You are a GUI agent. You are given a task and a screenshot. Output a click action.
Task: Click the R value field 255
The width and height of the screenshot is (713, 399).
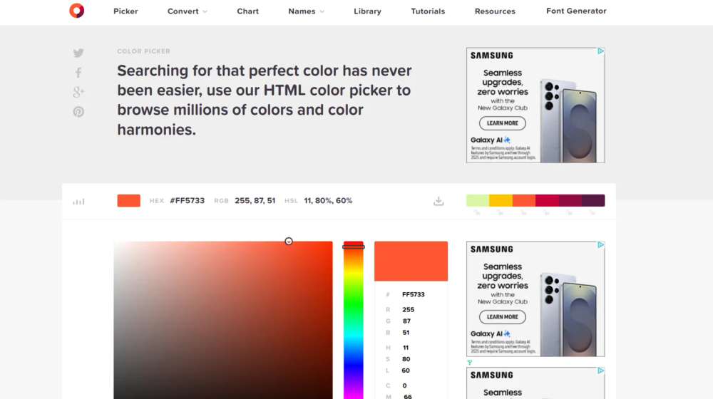(x=409, y=309)
